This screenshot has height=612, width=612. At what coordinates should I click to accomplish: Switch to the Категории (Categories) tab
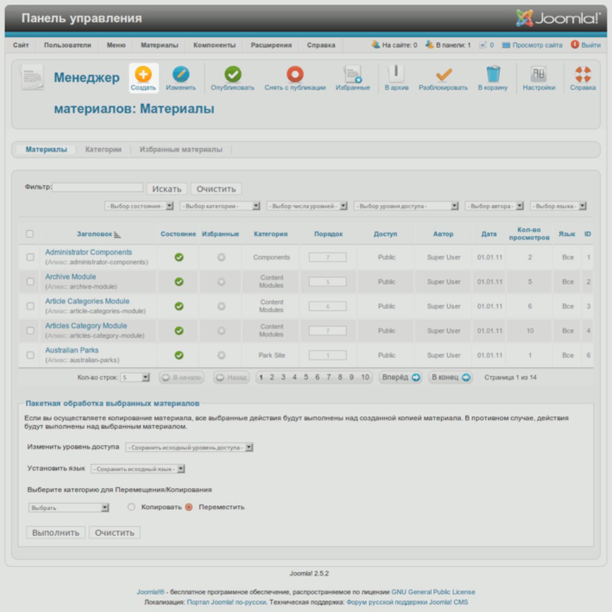pyautogui.click(x=103, y=150)
